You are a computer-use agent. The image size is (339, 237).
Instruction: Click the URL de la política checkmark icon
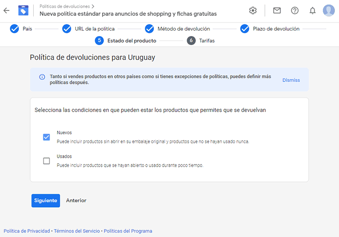point(67,29)
